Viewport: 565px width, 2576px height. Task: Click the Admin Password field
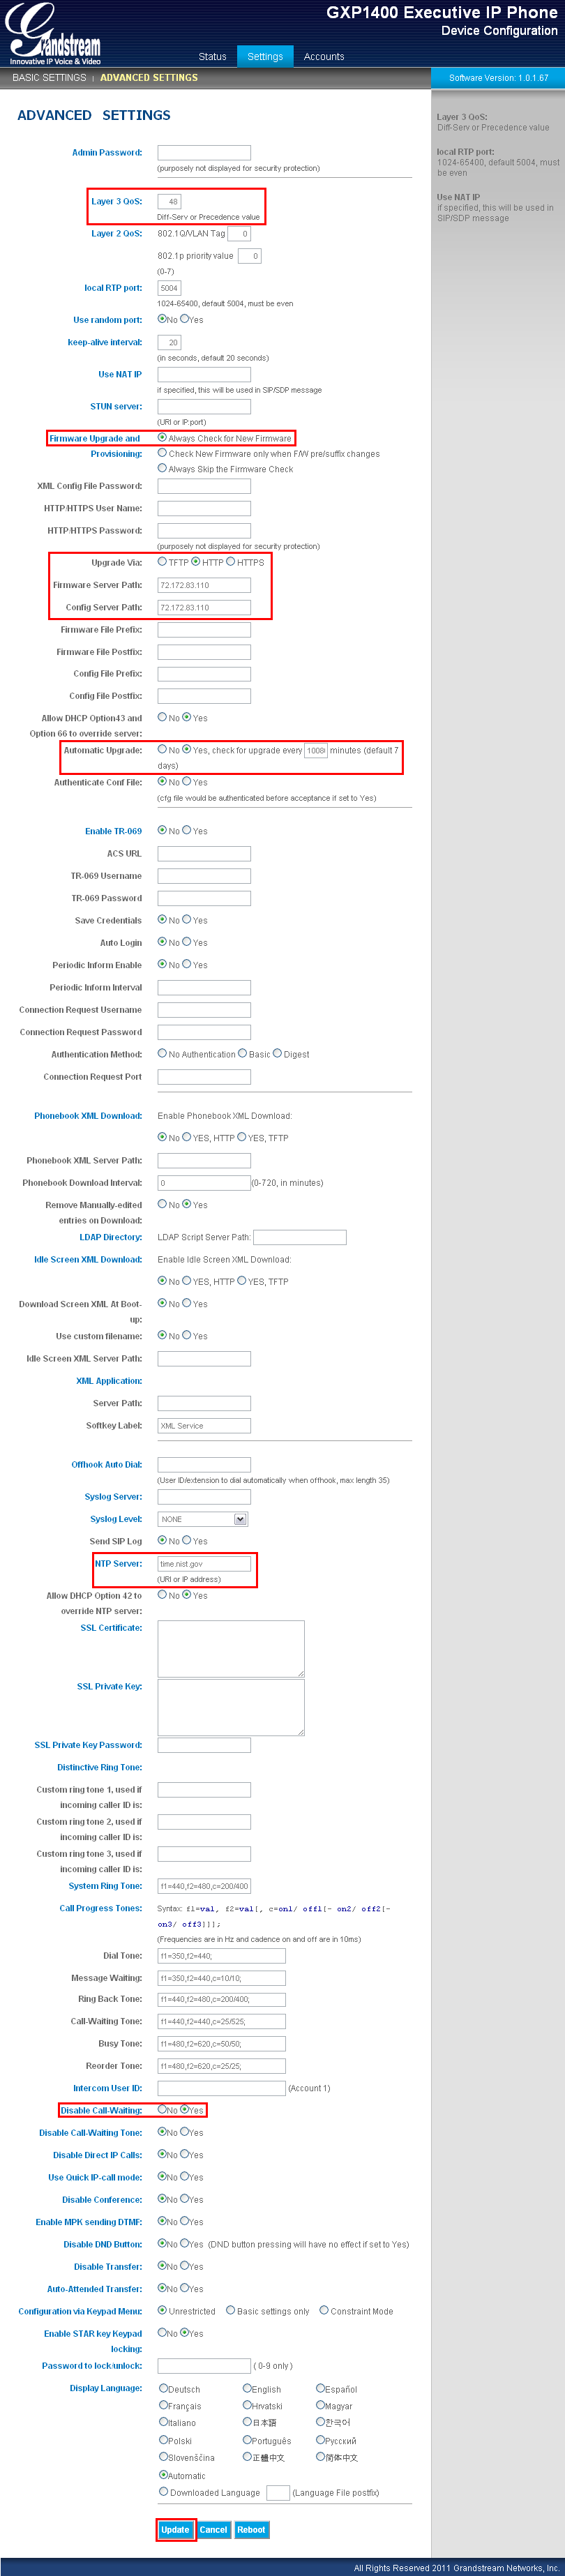204,153
